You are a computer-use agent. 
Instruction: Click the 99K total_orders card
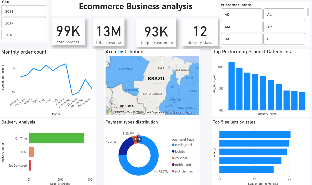click(x=68, y=32)
